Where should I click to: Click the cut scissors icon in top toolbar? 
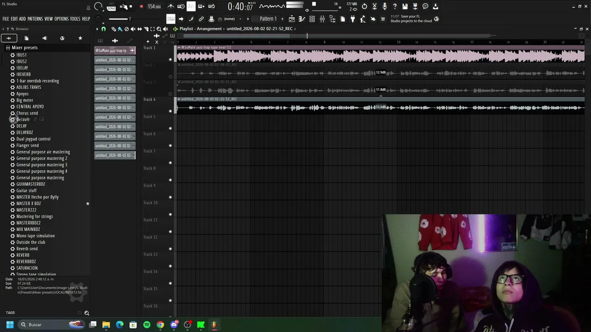374,6
